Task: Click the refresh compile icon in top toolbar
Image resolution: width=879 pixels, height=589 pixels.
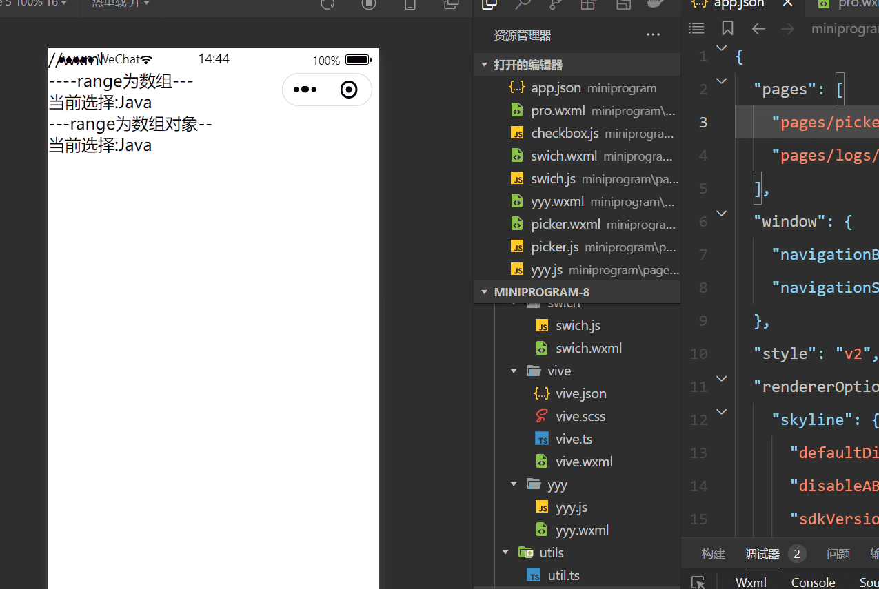Action: (328, 4)
